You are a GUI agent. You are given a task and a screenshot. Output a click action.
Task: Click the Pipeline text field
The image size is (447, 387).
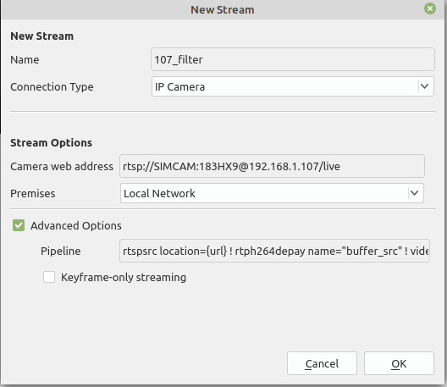[274, 251]
